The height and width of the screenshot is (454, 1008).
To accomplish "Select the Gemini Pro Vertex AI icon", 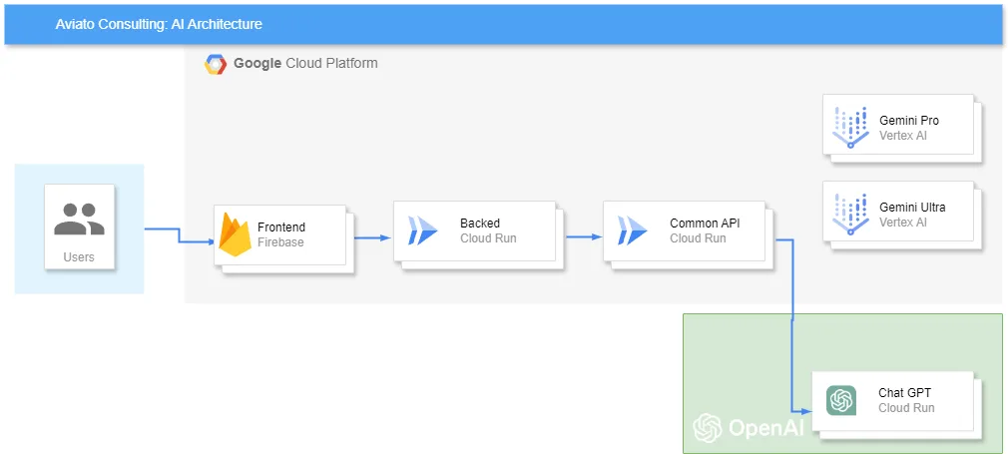I will 850,128.
